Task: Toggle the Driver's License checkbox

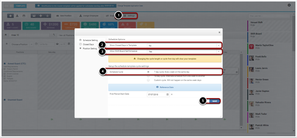Action: tap(5, 74)
